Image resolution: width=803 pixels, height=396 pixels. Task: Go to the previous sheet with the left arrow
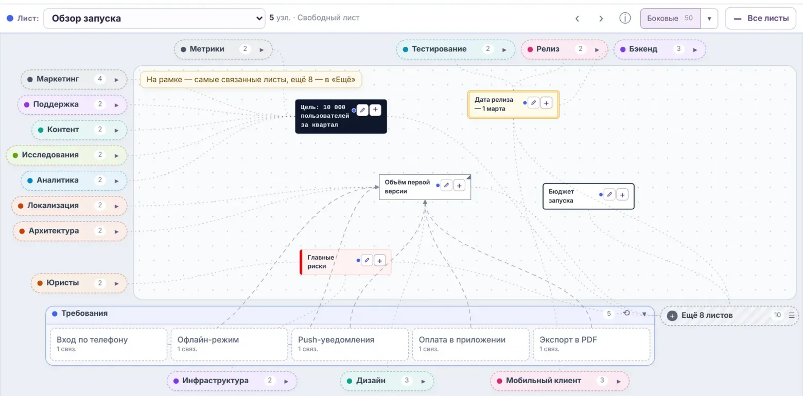click(x=578, y=19)
